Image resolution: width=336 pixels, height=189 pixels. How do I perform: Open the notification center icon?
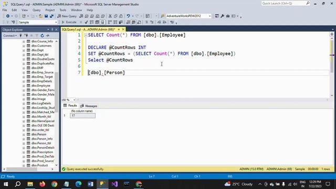click(x=328, y=184)
